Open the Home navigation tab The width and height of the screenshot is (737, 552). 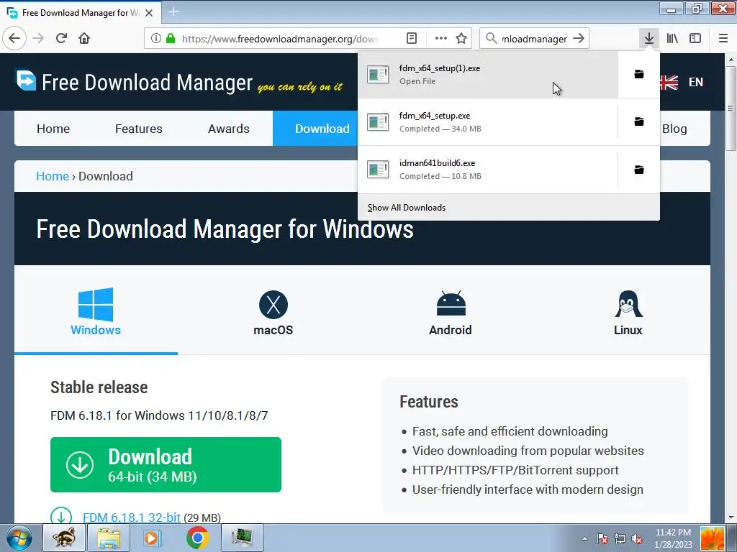[x=53, y=129]
